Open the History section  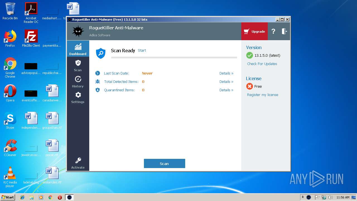click(78, 82)
